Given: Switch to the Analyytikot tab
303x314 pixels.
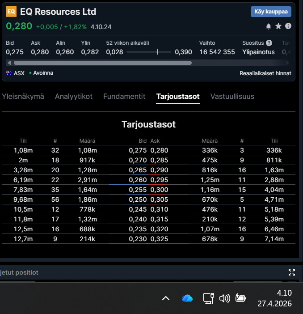Looking at the screenshot, I should pyautogui.click(x=74, y=97).
